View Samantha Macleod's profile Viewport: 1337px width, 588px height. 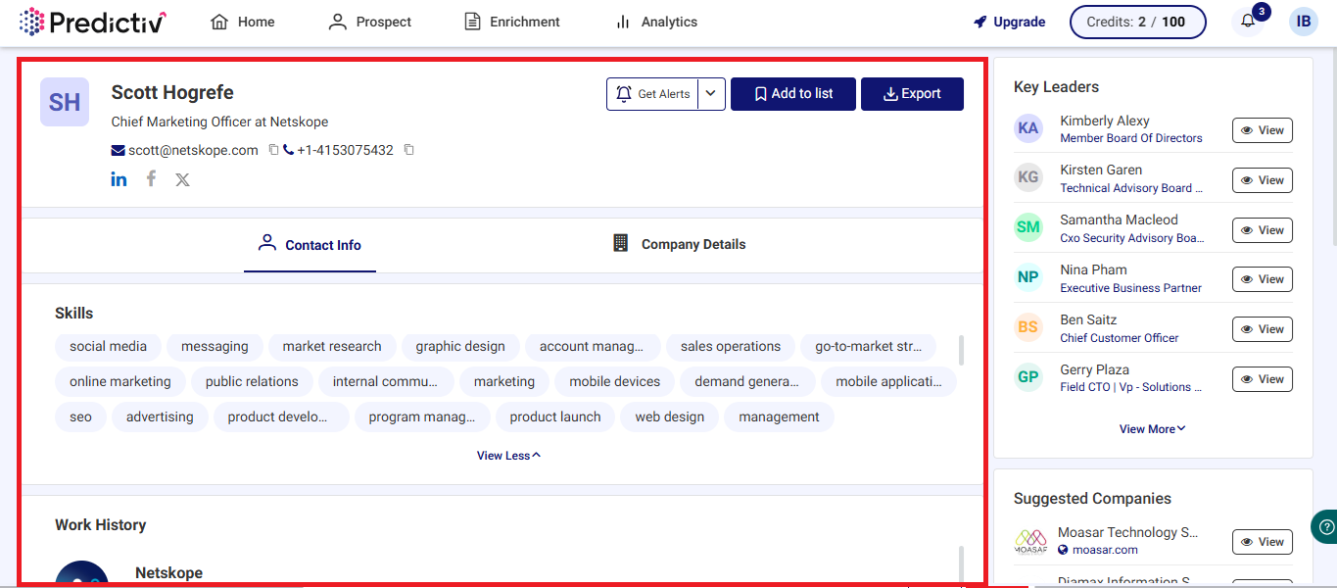coord(1263,230)
